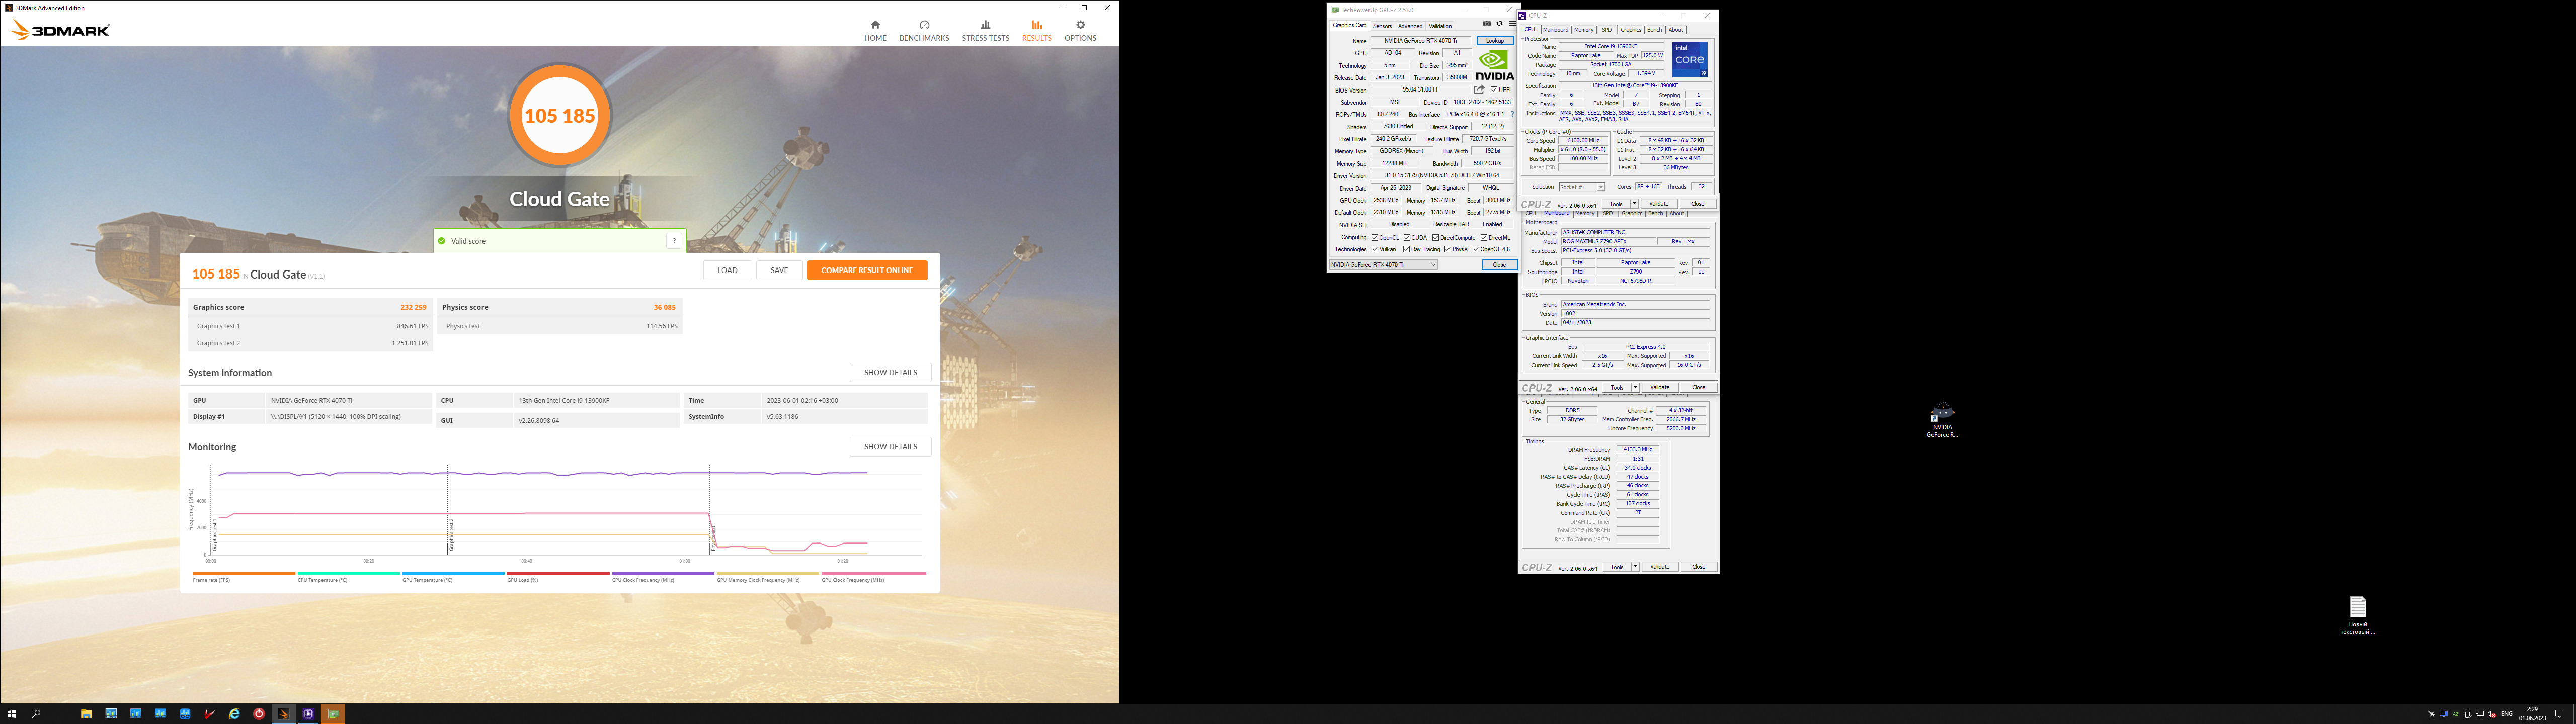The width and height of the screenshot is (2576, 724).
Task: Open the BENCHMARKS section icon
Action: pyautogui.click(x=924, y=25)
